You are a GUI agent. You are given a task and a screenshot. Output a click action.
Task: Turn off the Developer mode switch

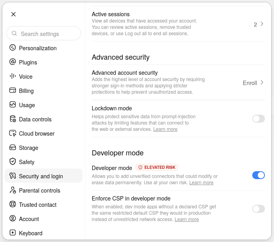259,175
